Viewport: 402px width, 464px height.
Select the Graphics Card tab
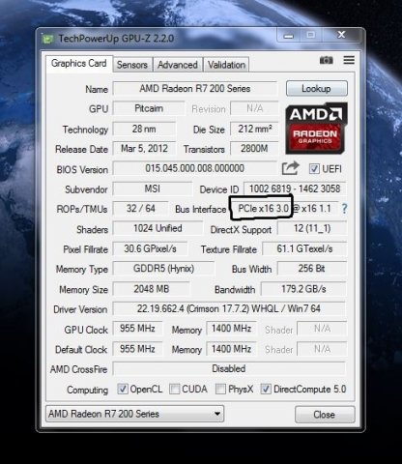79,64
